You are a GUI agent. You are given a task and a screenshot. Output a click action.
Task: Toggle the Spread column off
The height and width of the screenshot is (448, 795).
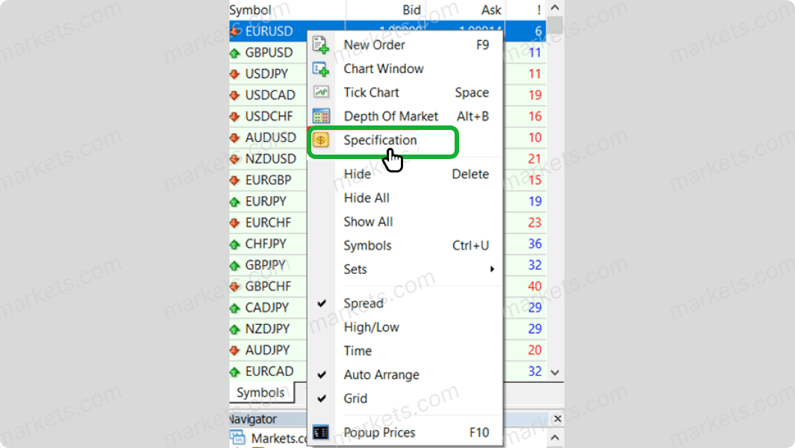(x=364, y=303)
